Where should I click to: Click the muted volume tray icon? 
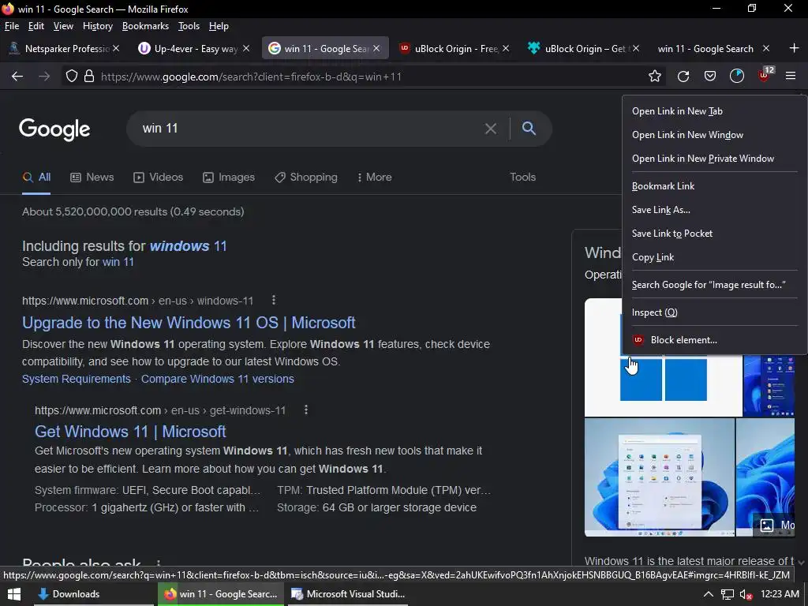pyautogui.click(x=746, y=594)
